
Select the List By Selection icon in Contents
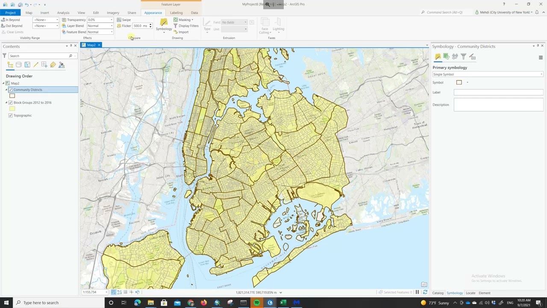(x=27, y=65)
